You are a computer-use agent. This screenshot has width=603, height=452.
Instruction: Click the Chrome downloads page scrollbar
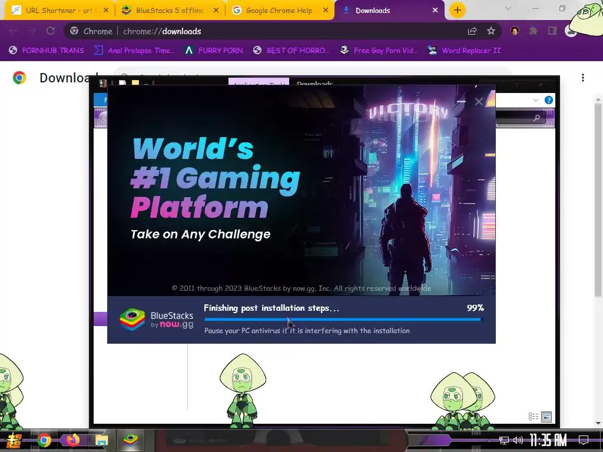[598, 200]
